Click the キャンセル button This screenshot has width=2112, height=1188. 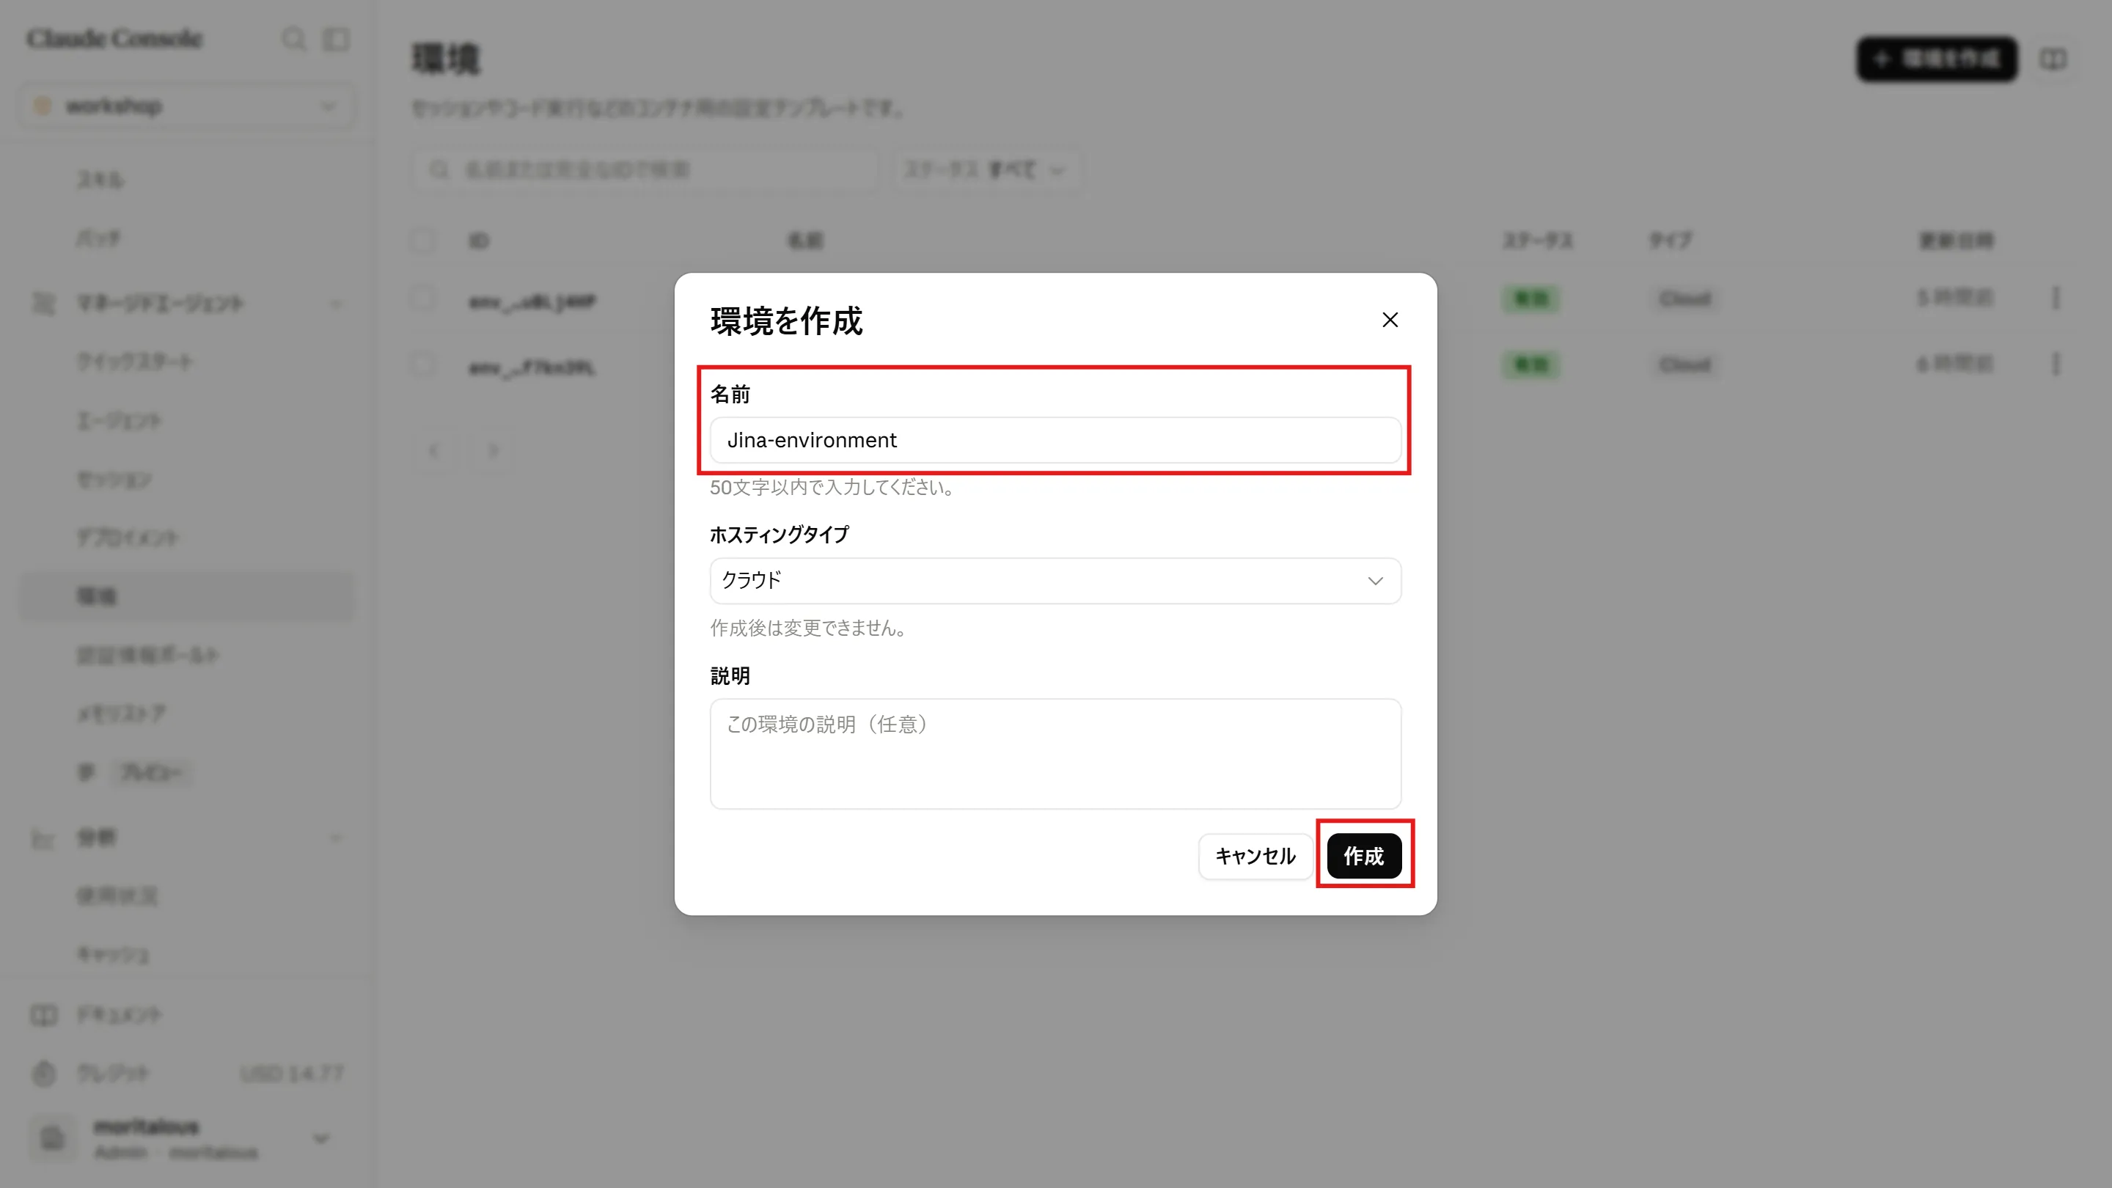[x=1255, y=856]
